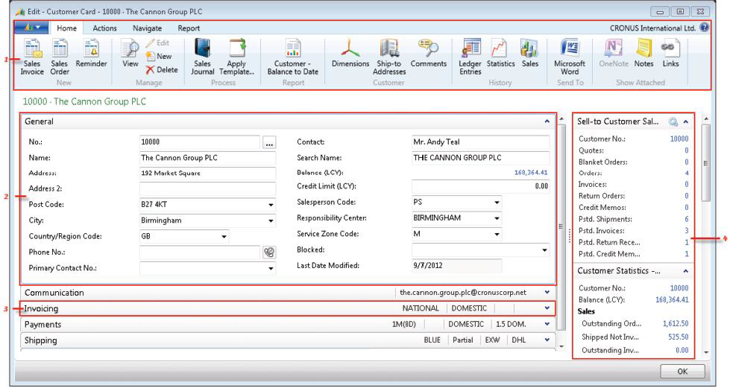Click in the Credit Limit (LCY) field
The image size is (730, 391).
click(480, 186)
